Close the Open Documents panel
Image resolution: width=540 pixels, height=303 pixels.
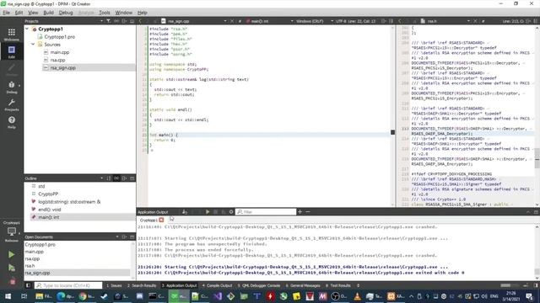pos(132,237)
